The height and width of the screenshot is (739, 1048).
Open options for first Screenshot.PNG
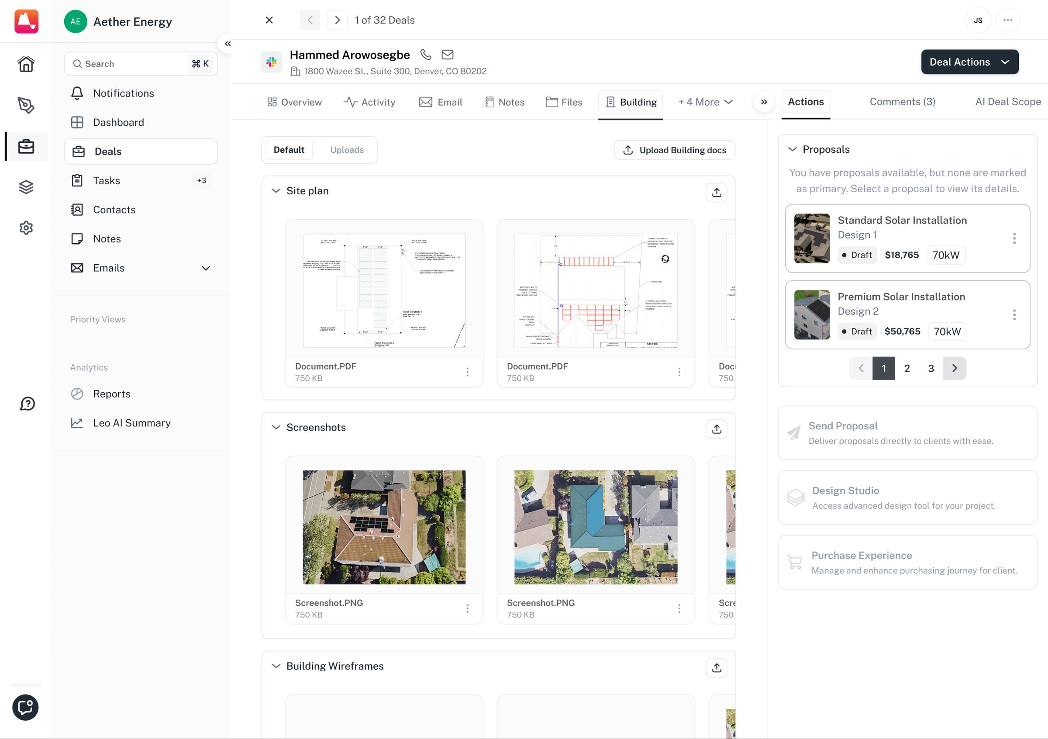point(467,608)
